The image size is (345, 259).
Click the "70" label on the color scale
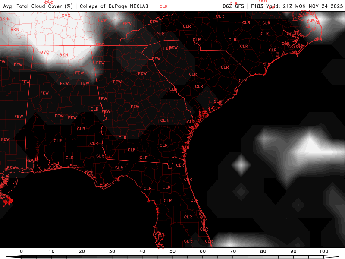click(233, 251)
